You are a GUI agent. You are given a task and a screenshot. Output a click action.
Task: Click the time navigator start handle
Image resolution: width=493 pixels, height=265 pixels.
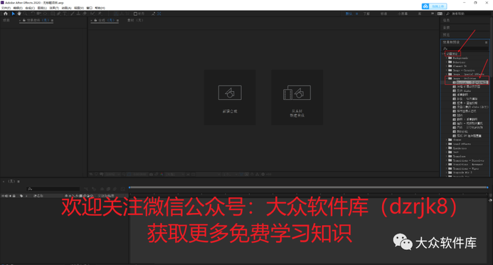pyautogui.click(x=129, y=188)
